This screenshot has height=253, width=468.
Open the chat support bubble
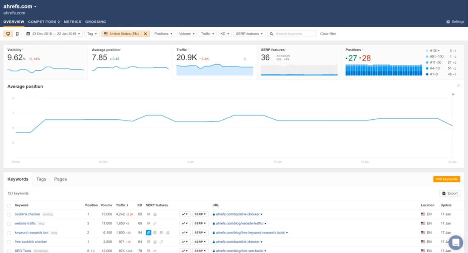[456, 242]
